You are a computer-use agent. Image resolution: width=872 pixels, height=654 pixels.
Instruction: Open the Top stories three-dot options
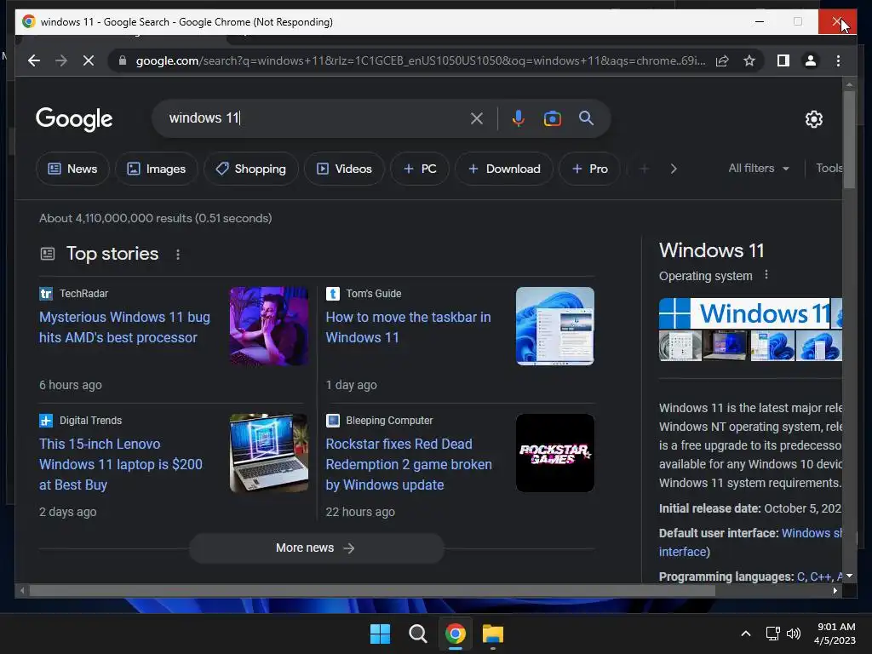tap(178, 254)
